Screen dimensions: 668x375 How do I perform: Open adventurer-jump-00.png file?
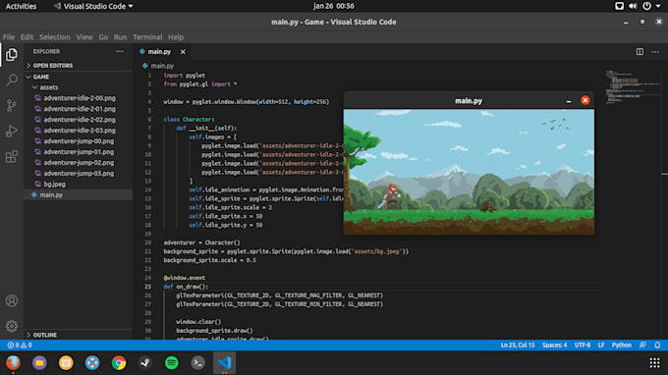pyautogui.click(x=78, y=141)
